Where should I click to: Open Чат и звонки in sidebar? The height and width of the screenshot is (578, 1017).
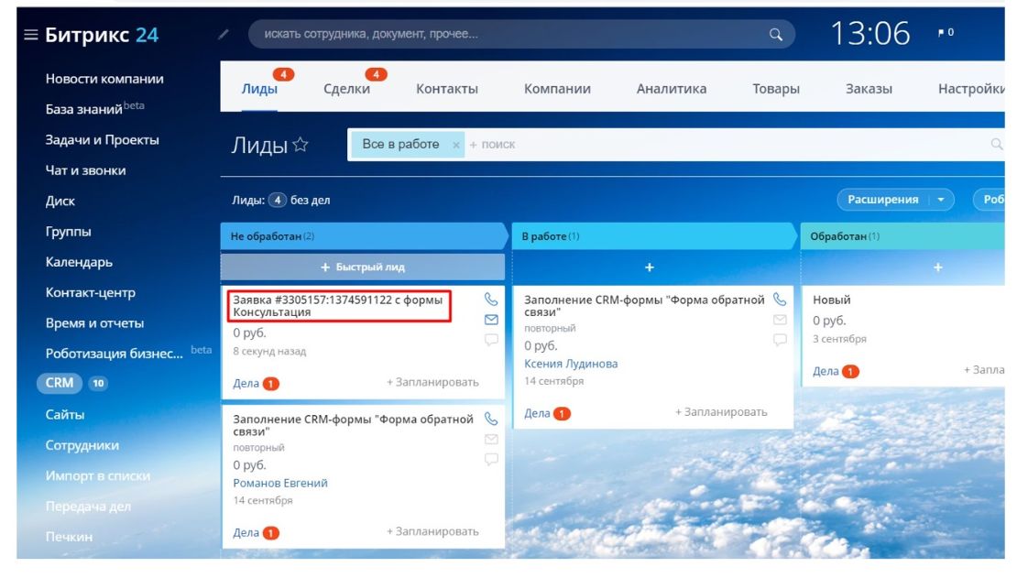point(85,170)
